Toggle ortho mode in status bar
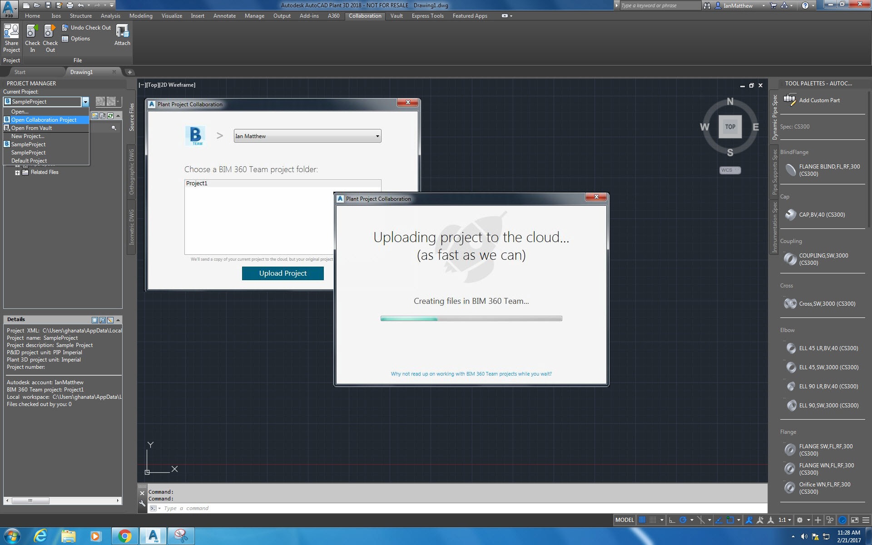Screen dimensions: 872x545 click(x=672, y=520)
